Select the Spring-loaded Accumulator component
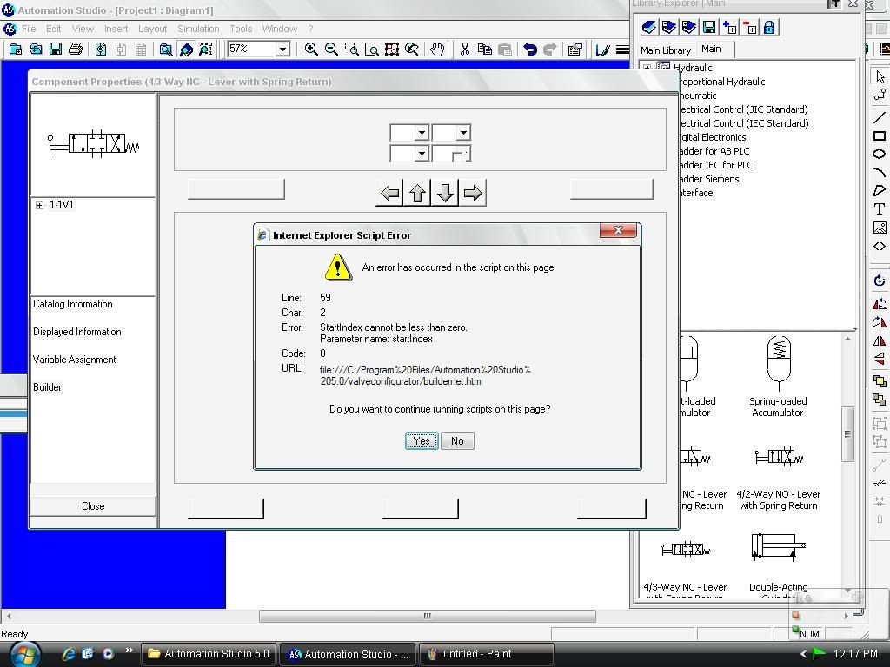 (778, 376)
